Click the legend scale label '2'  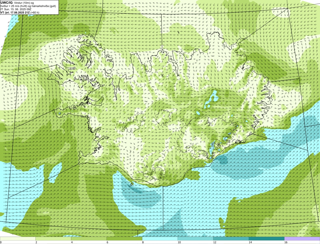point(36,242)
